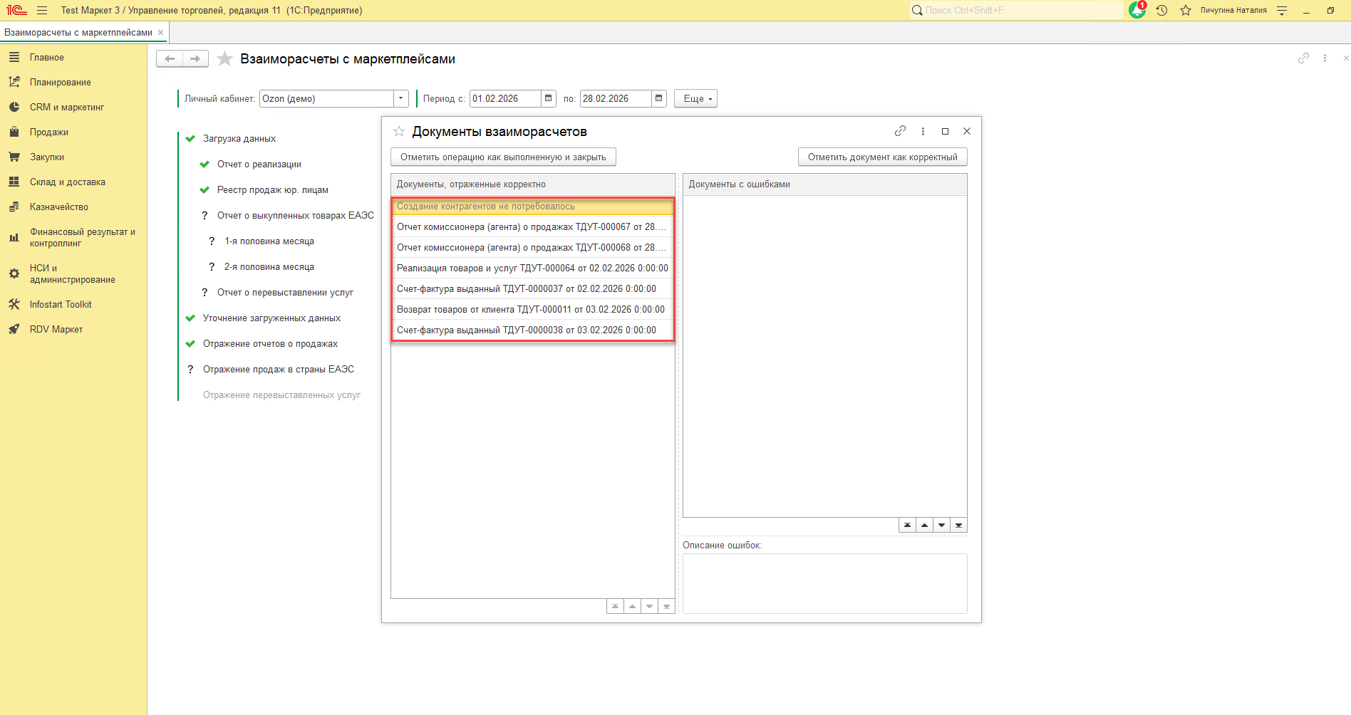Add Взаиморасчеты с маркетплейсами page to favorites
The image size is (1351, 715).
coord(224,59)
